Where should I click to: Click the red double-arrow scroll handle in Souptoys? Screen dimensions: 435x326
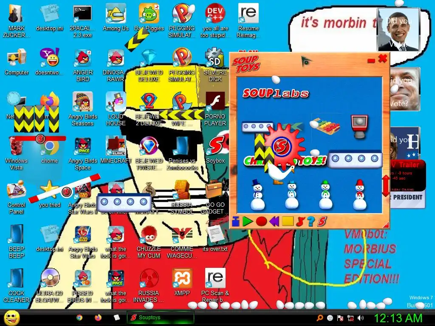click(386, 186)
